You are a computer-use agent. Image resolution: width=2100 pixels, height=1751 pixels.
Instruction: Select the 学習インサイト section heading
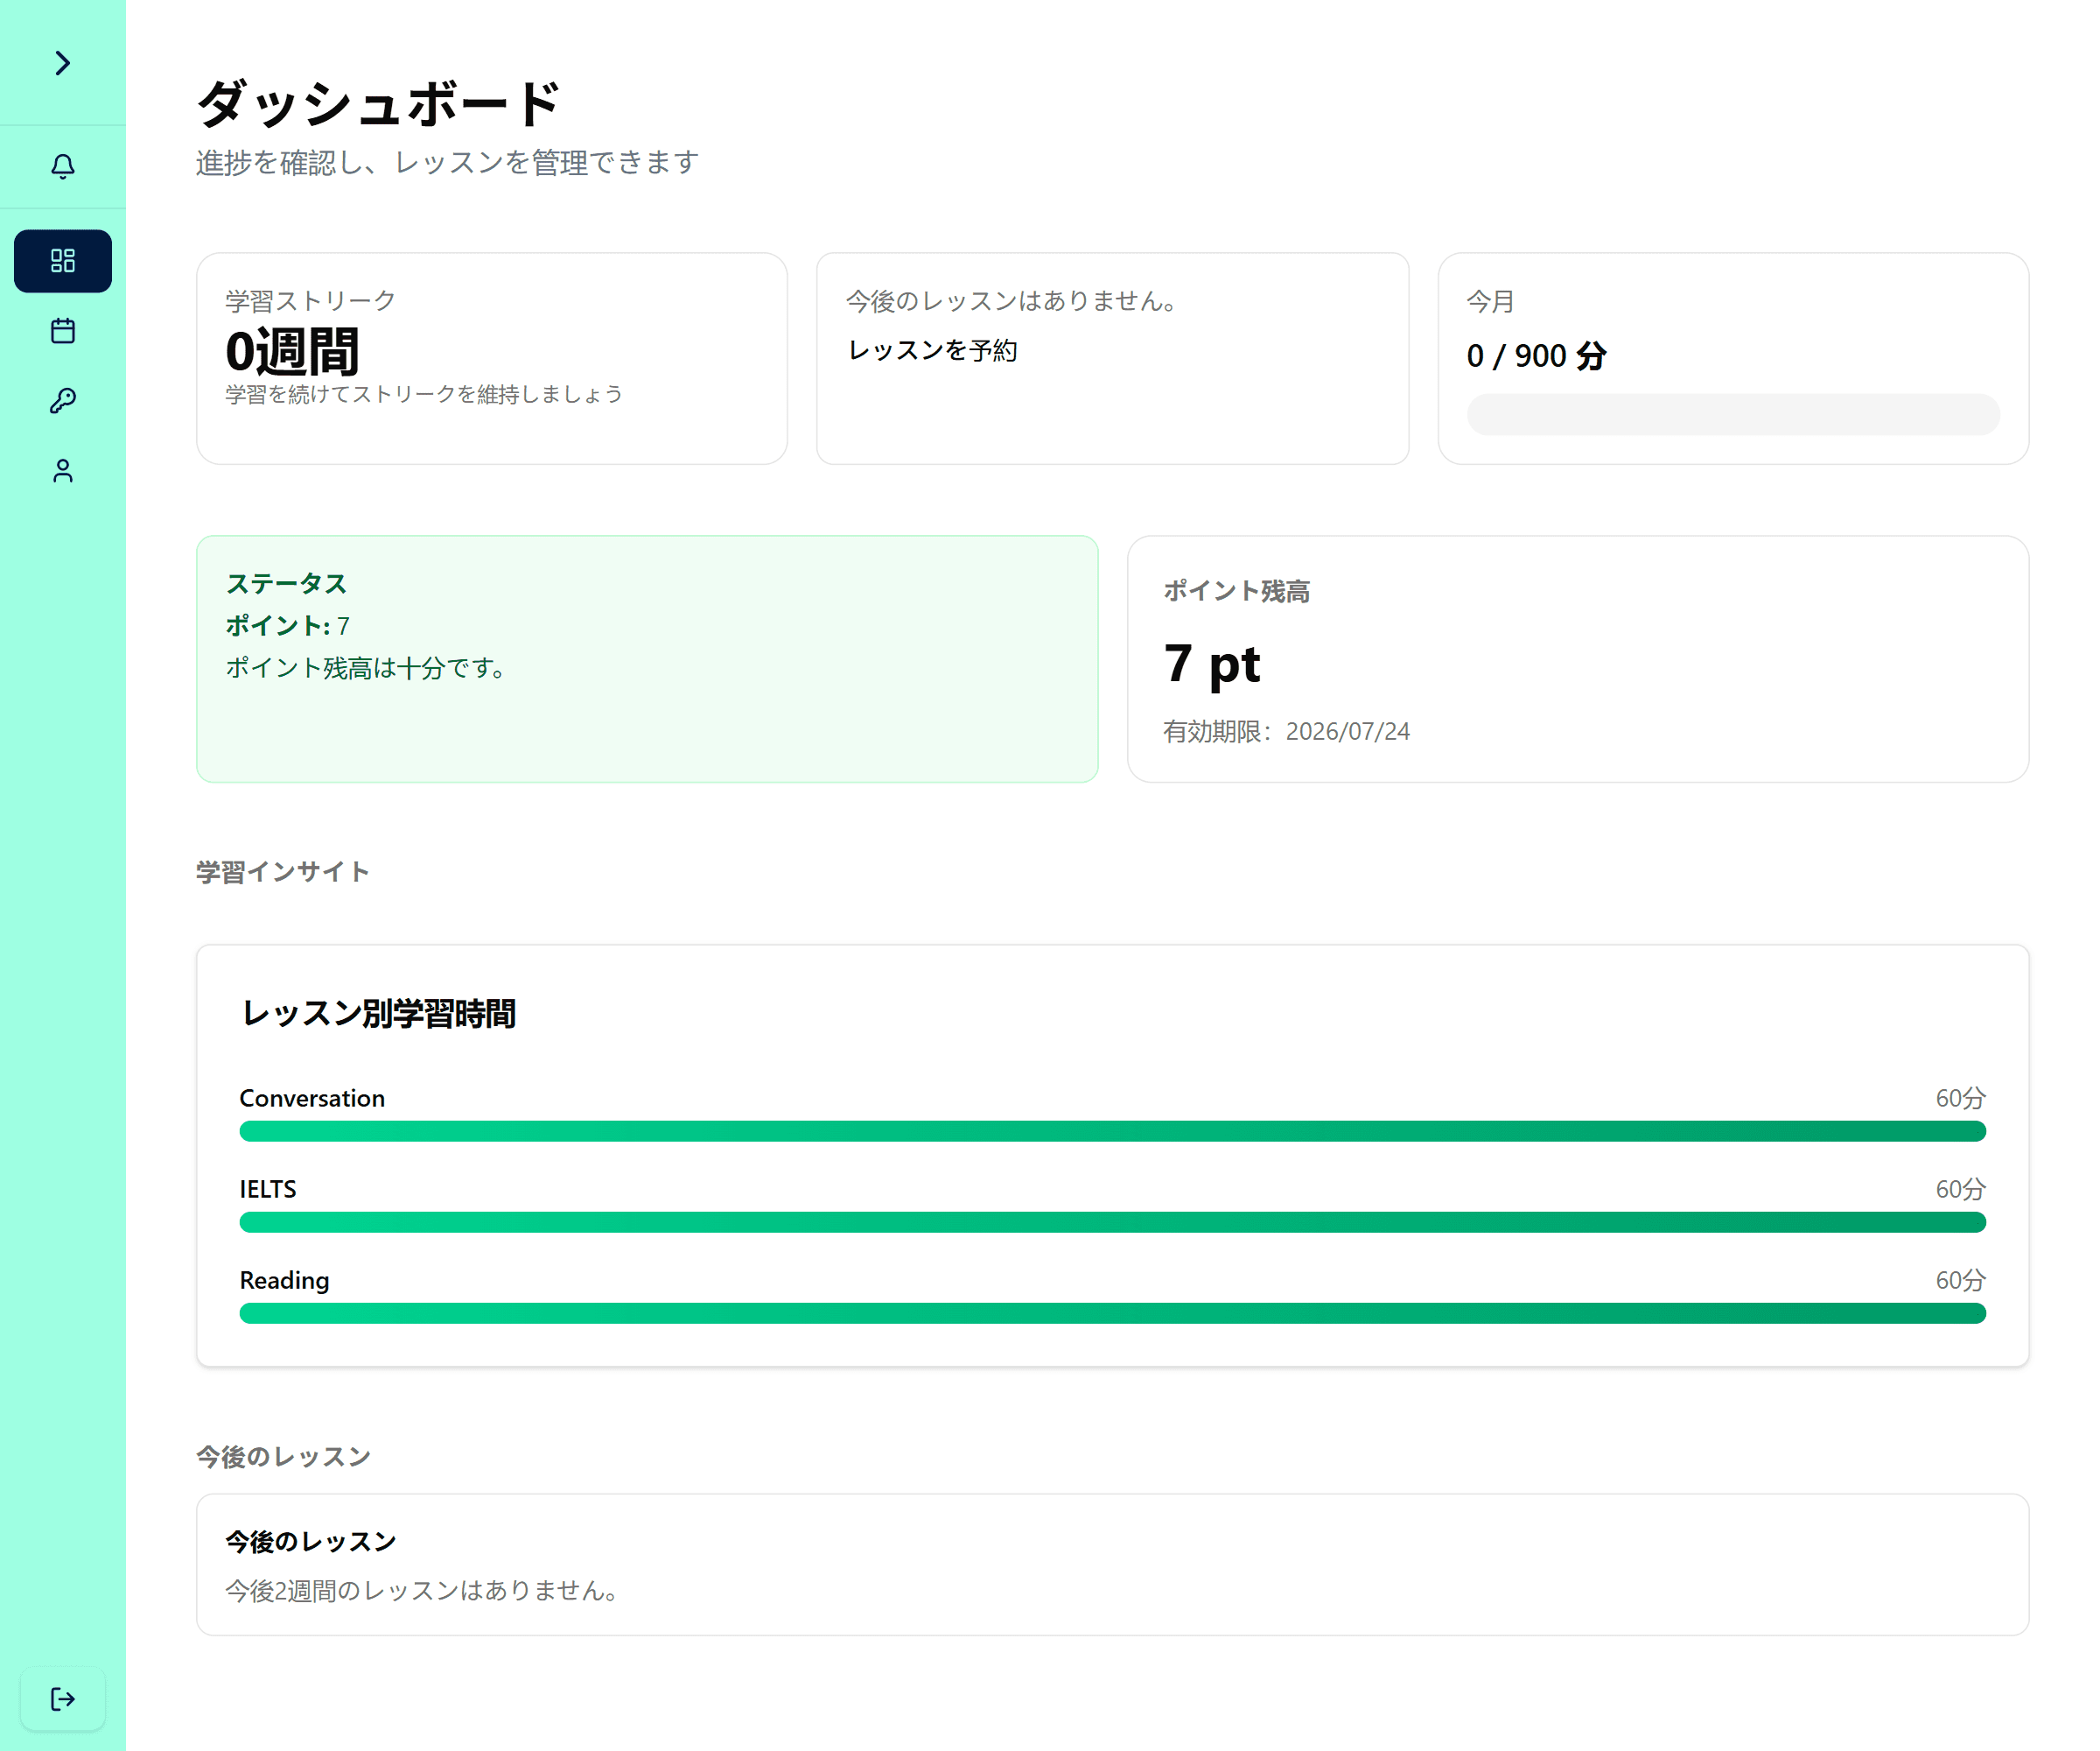pyautogui.click(x=283, y=871)
